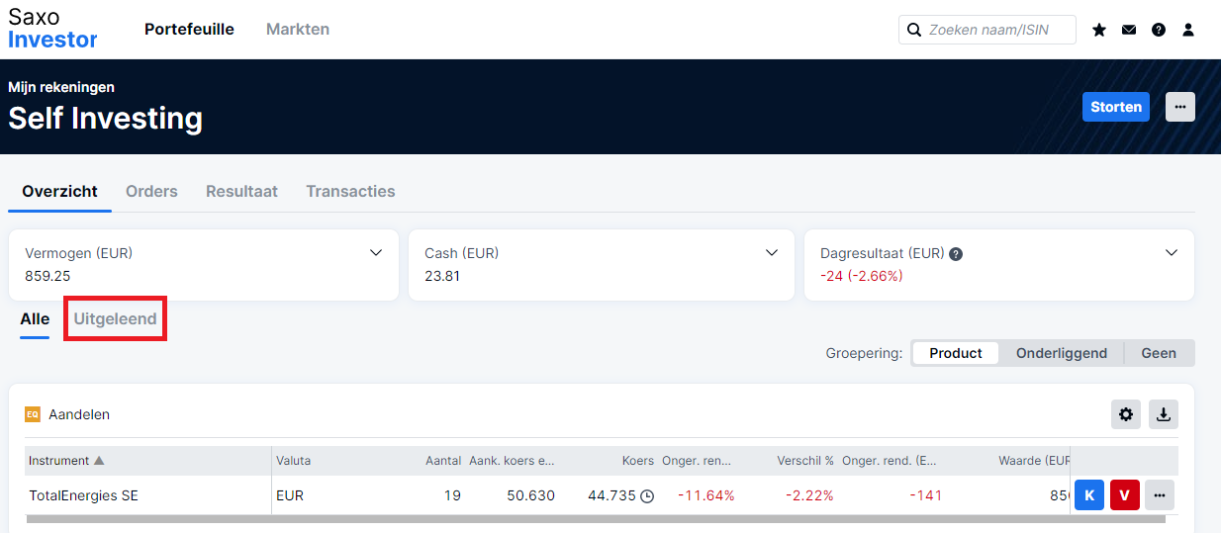Select Product grouping option

(x=955, y=353)
